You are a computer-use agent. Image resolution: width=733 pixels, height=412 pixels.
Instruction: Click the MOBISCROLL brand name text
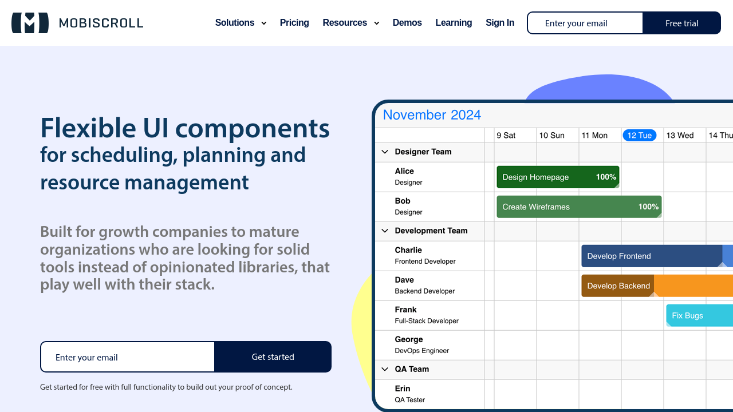tap(101, 23)
